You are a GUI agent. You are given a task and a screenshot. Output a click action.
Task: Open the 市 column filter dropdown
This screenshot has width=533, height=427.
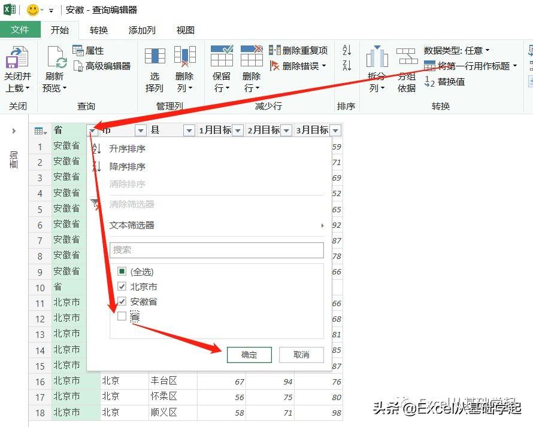click(x=140, y=130)
